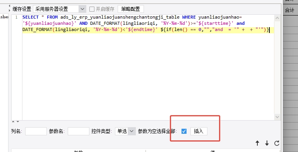Expand editor pane with the small down triangle

[x=18, y=121]
